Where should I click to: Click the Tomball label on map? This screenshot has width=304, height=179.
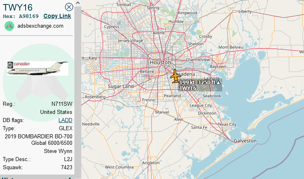coord(124,4)
